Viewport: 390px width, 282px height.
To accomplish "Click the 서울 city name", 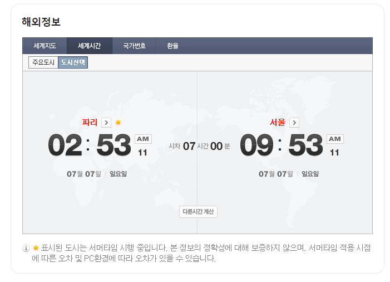I will pos(278,122).
